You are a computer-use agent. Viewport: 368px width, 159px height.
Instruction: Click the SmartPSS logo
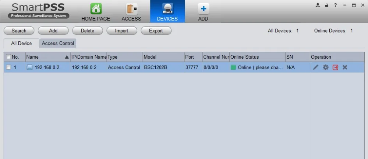39,11
